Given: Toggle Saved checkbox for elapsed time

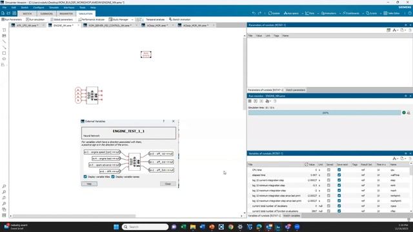Looking at the screenshot, I should (328, 175).
